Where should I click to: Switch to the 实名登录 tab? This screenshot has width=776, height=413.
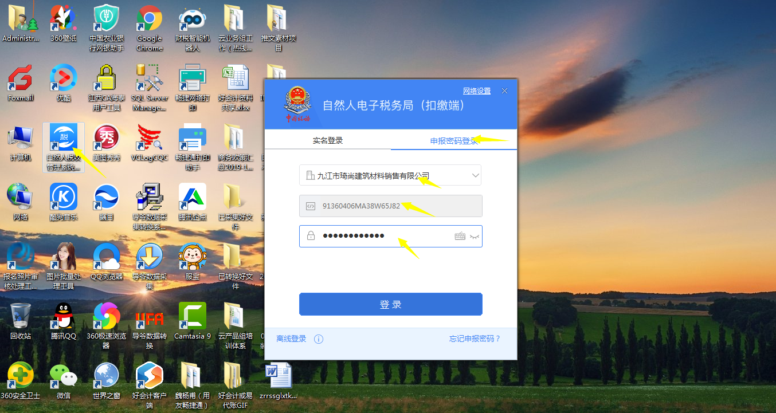[327, 139]
